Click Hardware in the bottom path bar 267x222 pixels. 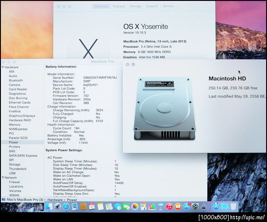coord(55,200)
